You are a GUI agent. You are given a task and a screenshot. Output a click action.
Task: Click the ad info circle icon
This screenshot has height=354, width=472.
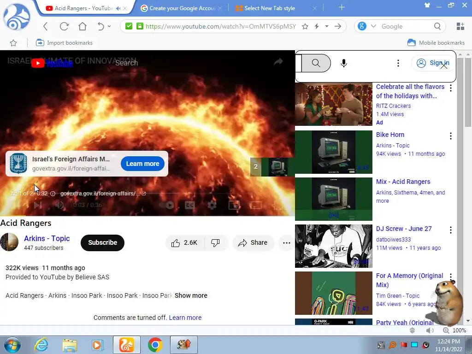53,194
